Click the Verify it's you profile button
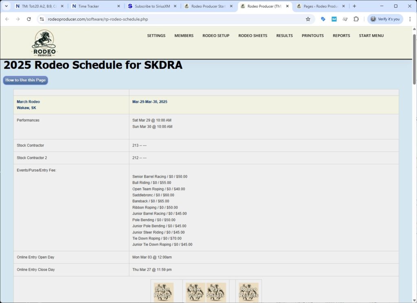Viewport: 417px width, 303px height. pos(384,19)
